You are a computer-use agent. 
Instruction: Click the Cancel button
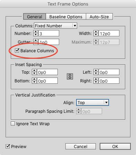point(81,146)
